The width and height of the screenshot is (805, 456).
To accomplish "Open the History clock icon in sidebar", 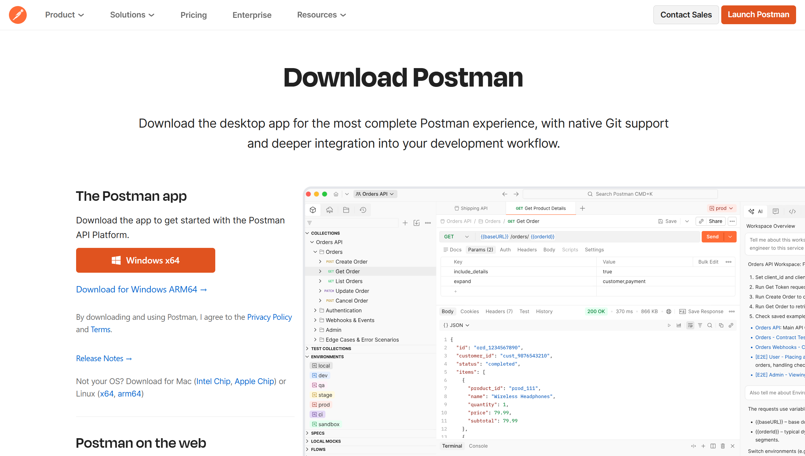I will tap(363, 210).
